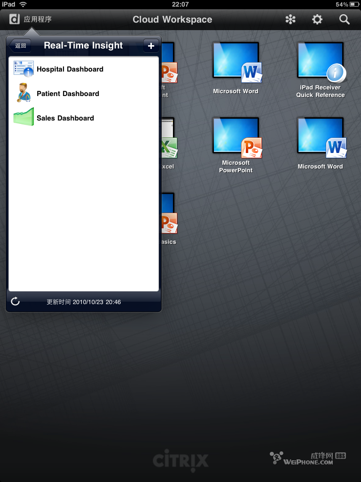
Task: Click the plus button beside Real-Time Insight
Action: [151, 46]
